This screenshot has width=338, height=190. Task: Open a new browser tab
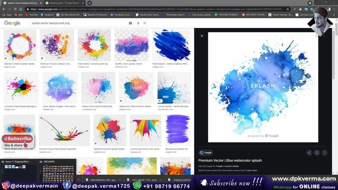89,3
